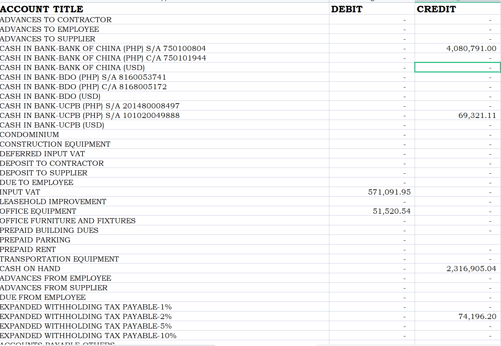The image size is (501, 346).
Task: Click the credit cell showing 69,321.11
Action: (458, 115)
